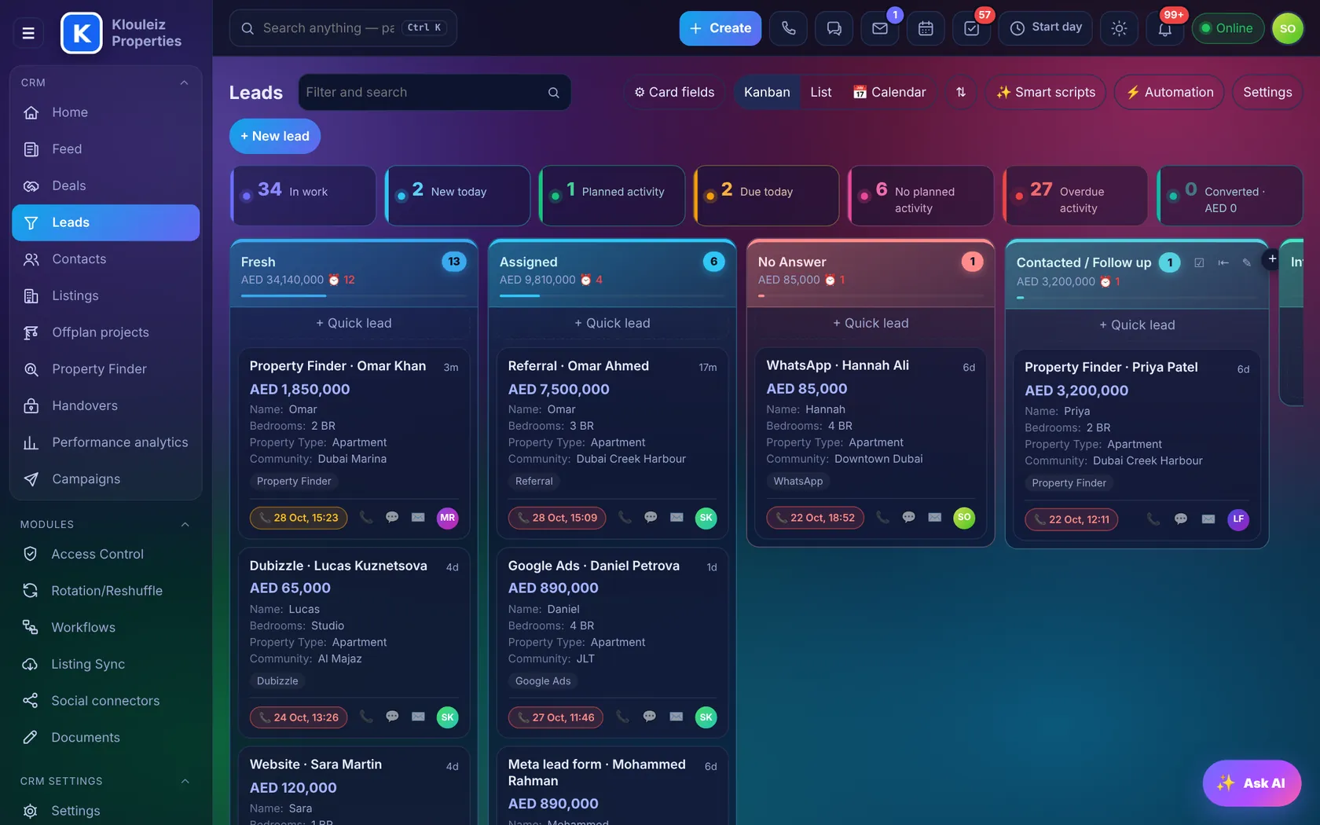The height and width of the screenshot is (825, 1320).
Task: Open the tasks icon with badge 57
Action: pyautogui.click(x=971, y=28)
